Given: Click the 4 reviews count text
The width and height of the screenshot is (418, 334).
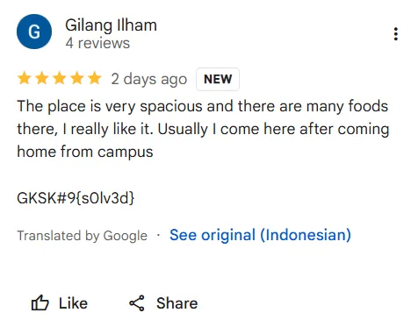Looking at the screenshot, I should tap(97, 43).
